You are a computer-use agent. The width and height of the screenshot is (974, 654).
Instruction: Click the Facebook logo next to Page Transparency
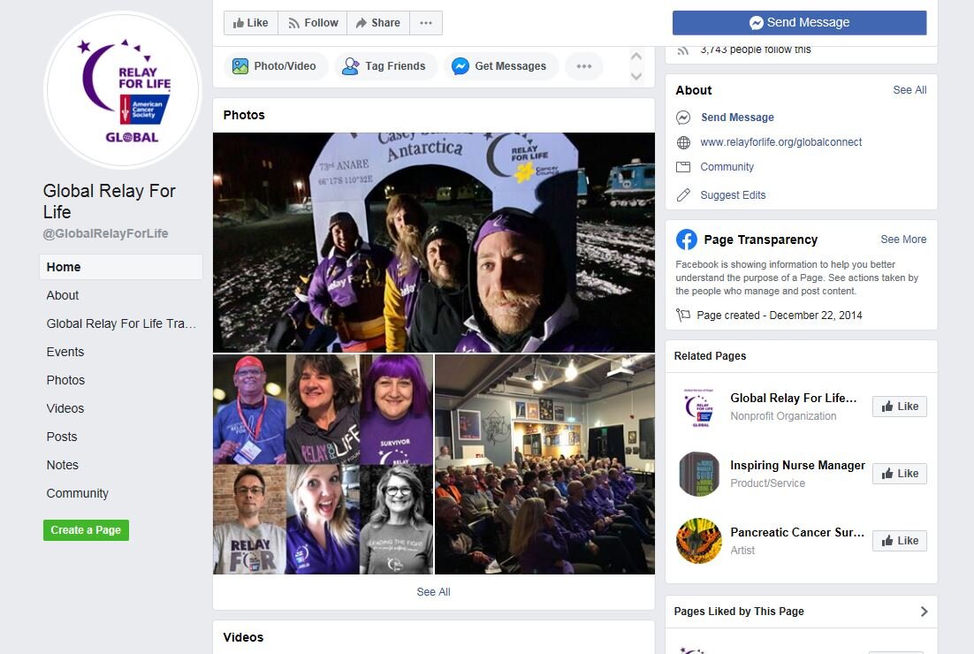687,240
